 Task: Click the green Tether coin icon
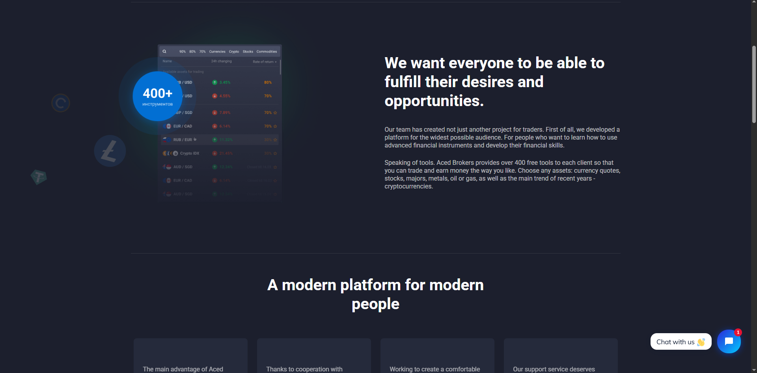coord(39,177)
